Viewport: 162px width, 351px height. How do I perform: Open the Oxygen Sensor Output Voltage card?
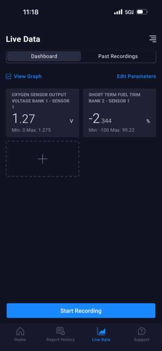(43, 113)
